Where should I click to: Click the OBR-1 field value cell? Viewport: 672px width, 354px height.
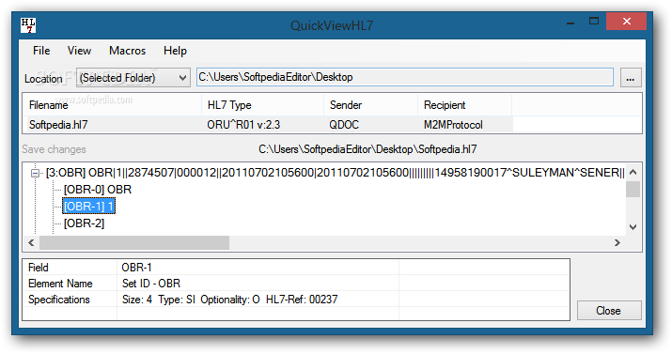(258, 268)
